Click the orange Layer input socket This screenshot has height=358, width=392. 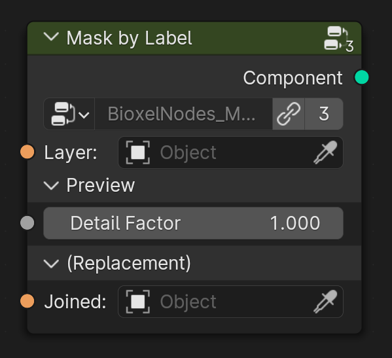27,151
